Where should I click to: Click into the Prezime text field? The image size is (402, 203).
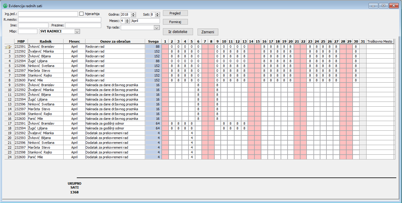[x=83, y=26]
